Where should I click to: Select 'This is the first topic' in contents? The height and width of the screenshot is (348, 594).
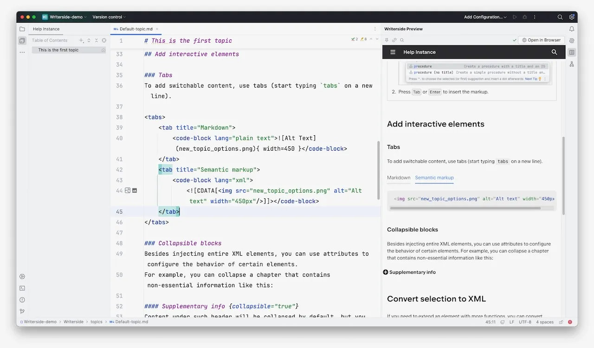(69, 50)
